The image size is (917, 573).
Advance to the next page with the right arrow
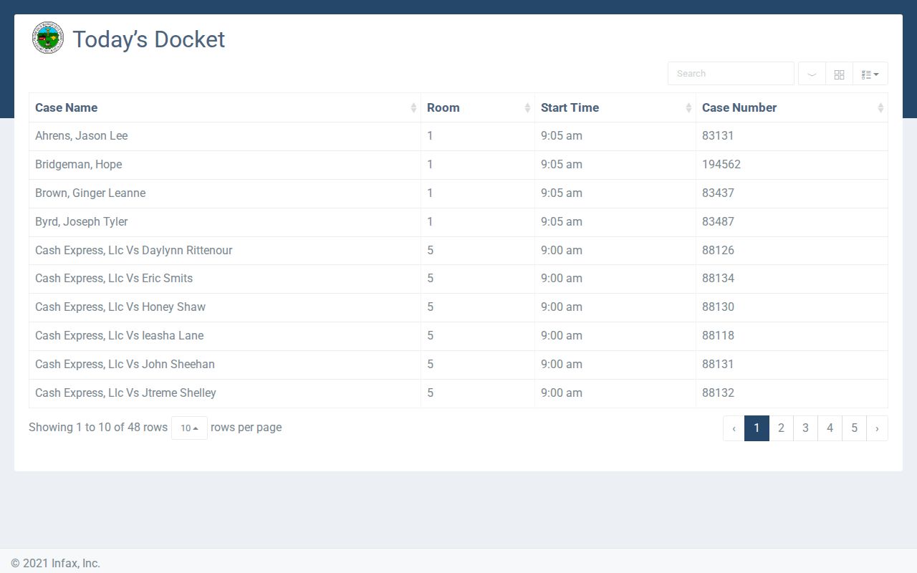tap(877, 428)
